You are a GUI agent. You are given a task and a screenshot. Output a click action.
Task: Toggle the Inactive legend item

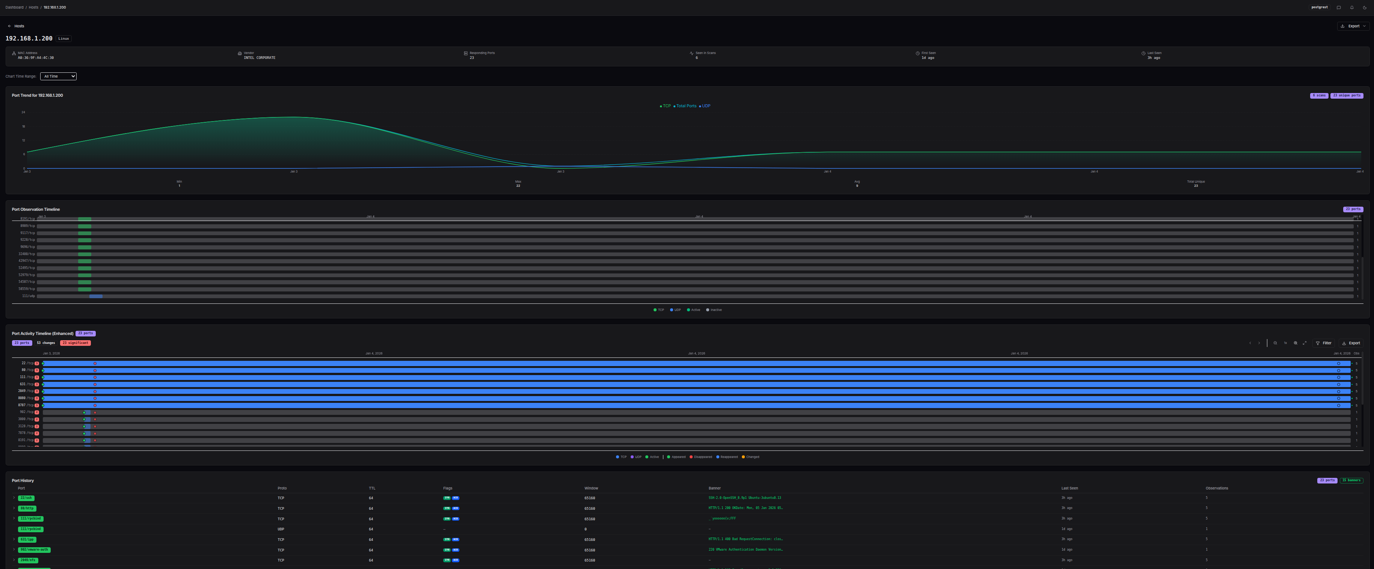coord(714,309)
